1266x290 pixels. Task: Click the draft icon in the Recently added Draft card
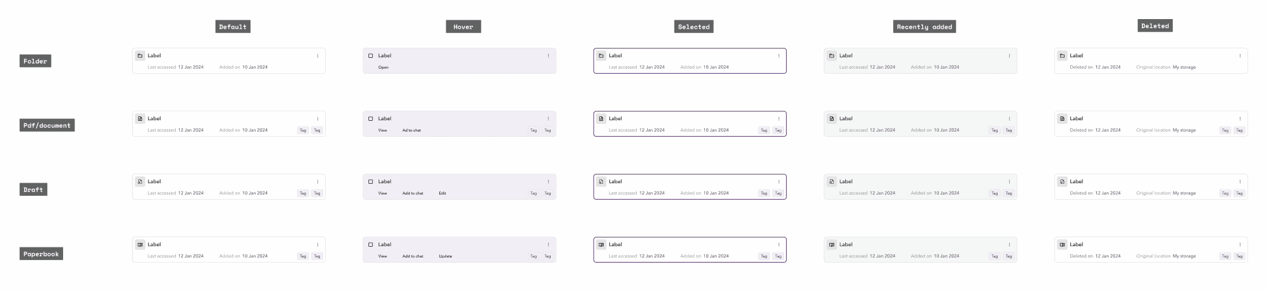click(x=832, y=182)
